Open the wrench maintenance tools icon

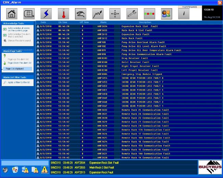coord(132,14)
